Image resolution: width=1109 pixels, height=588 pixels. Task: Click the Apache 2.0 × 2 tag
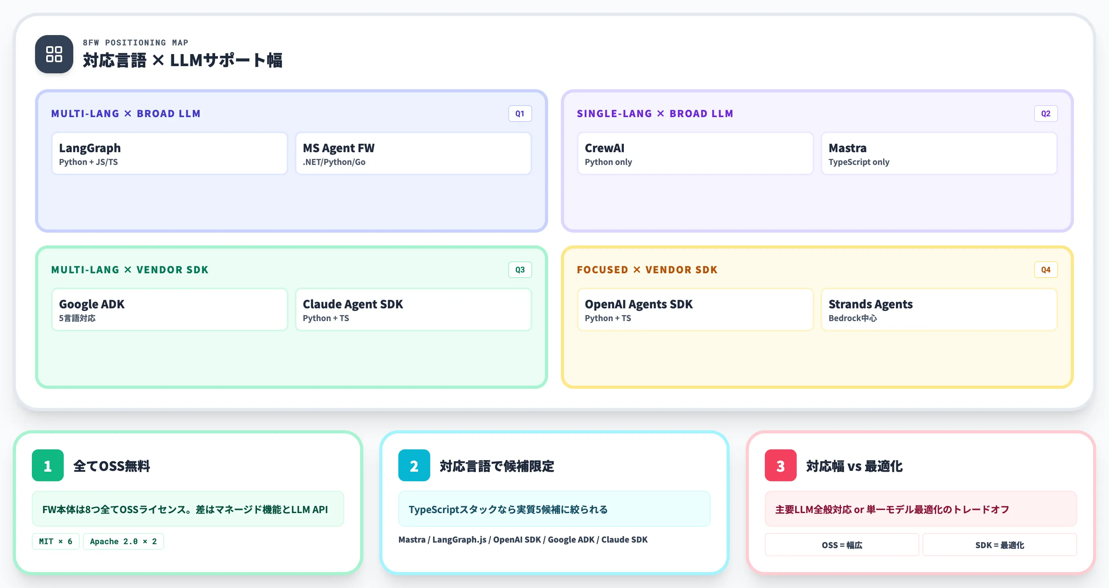123,541
